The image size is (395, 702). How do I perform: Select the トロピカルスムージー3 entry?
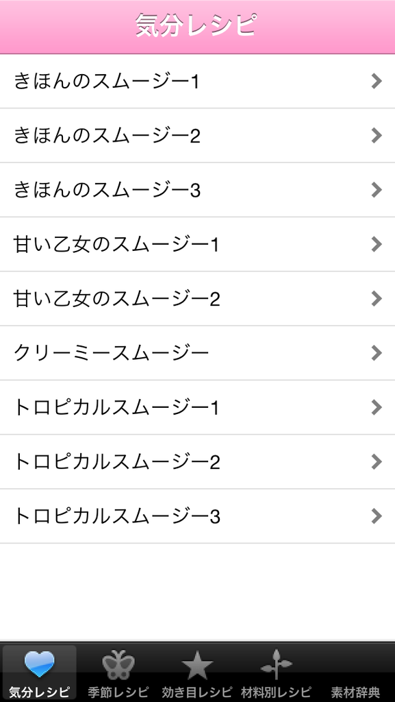point(197,516)
